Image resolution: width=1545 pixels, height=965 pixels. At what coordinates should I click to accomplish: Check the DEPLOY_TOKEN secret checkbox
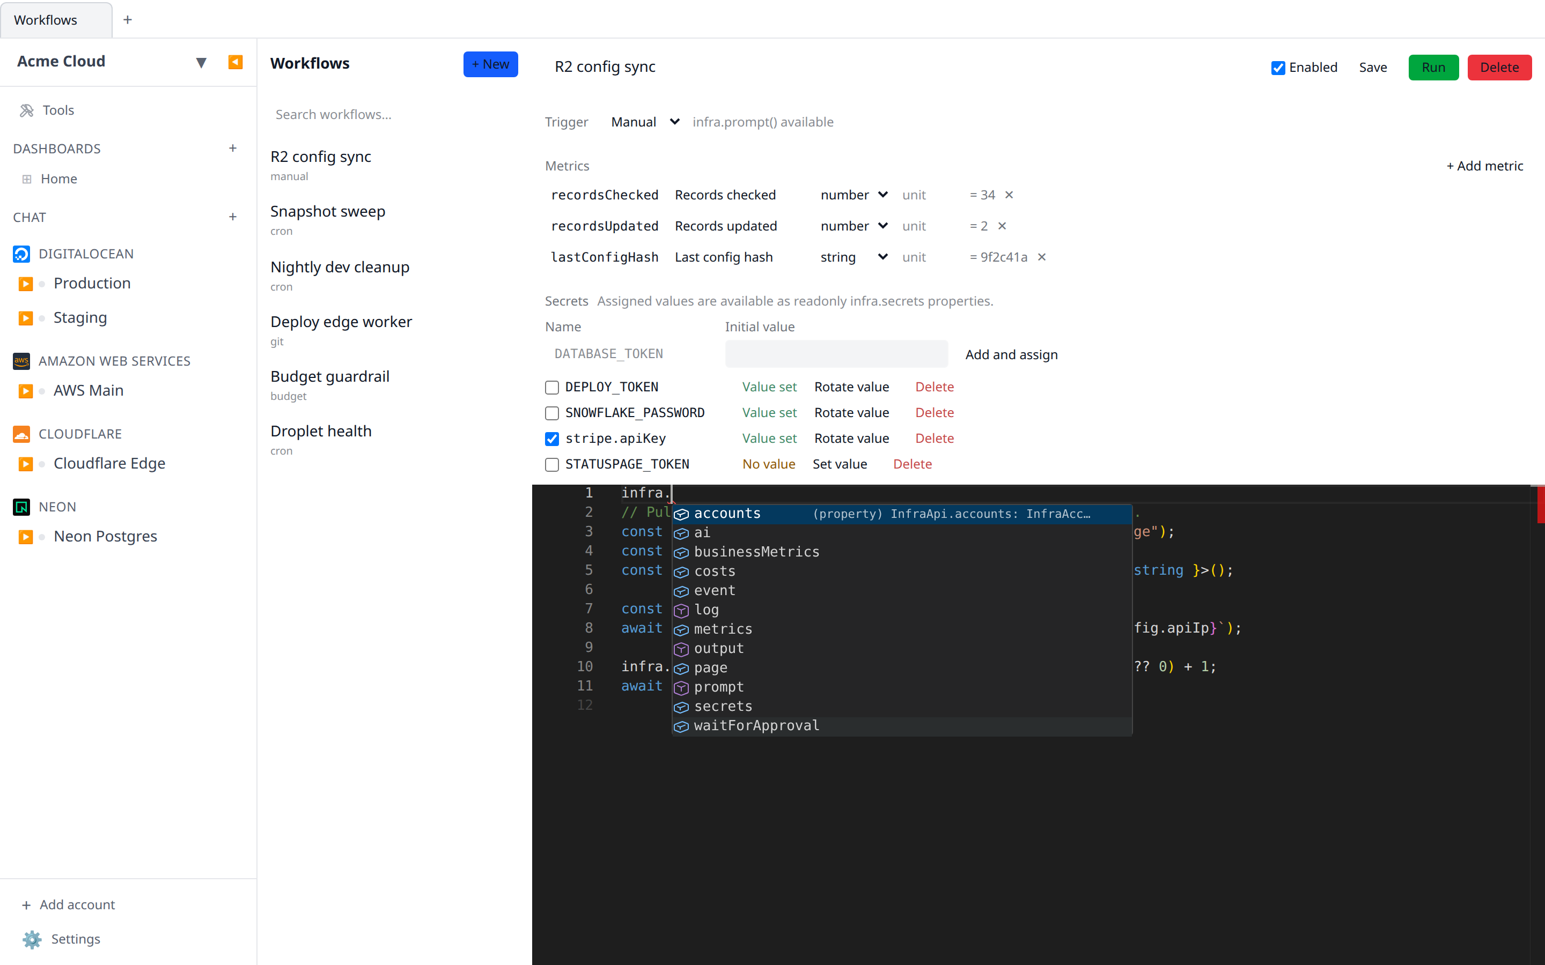(552, 388)
